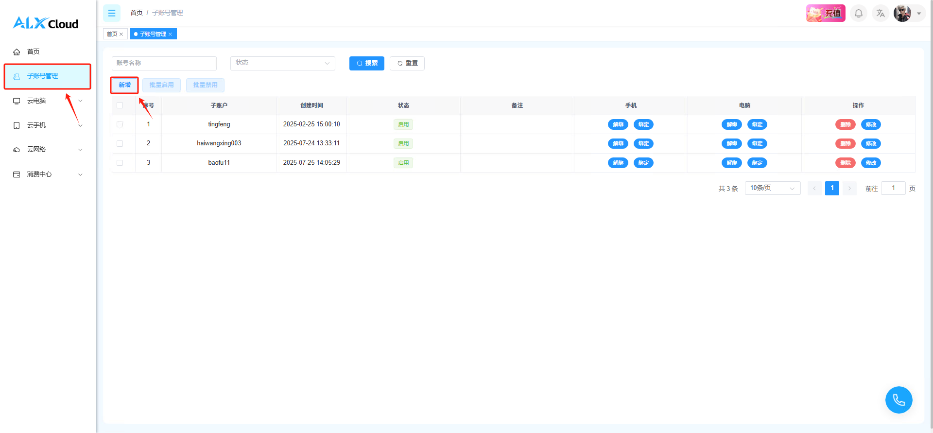Click the 搜索 search button
This screenshot has height=433, width=933.
(366, 63)
